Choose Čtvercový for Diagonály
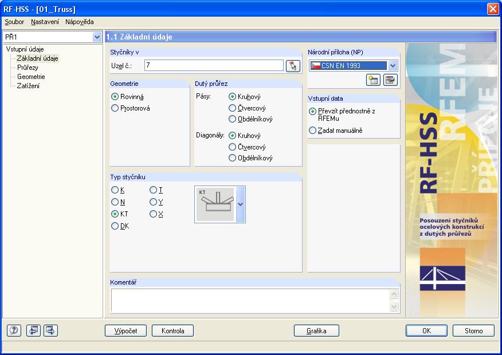 point(247,147)
